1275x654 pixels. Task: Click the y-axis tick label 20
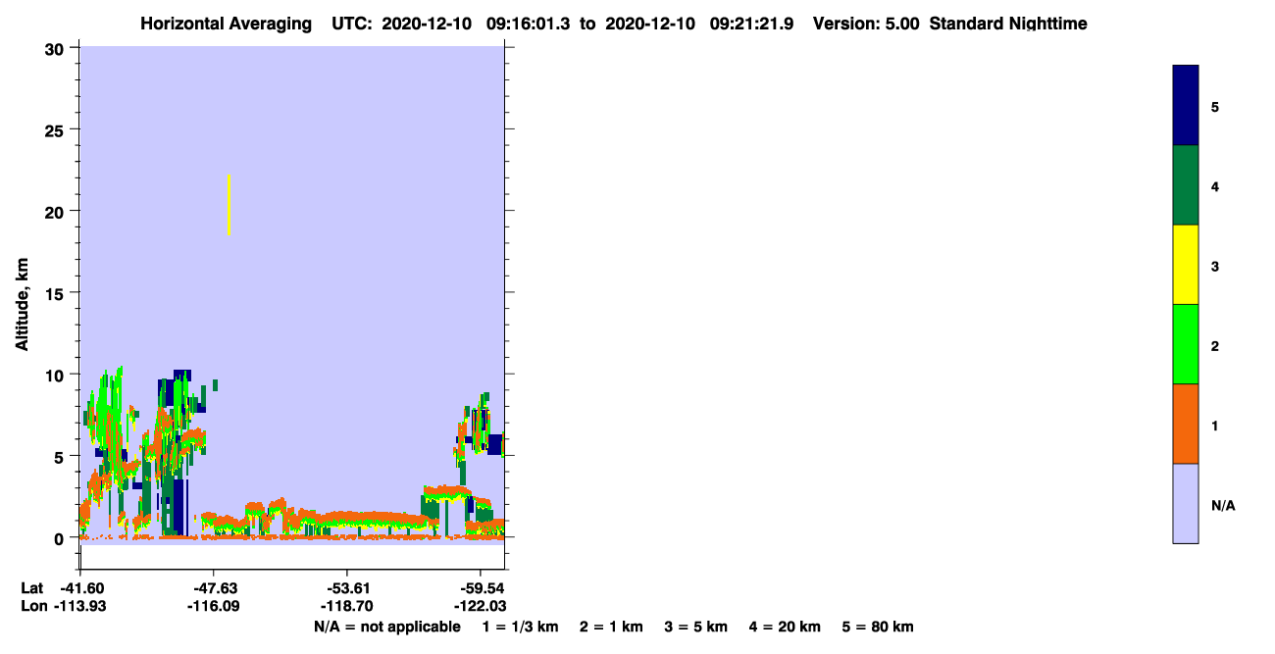click(x=56, y=211)
